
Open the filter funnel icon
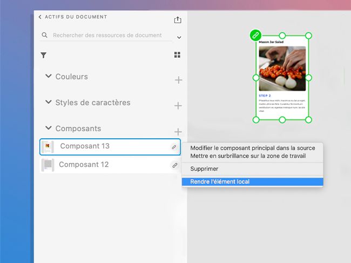tap(43, 55)
